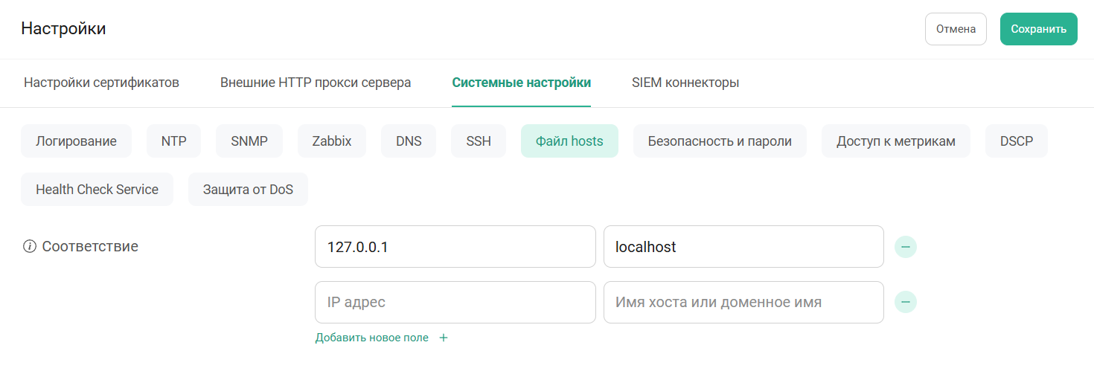Image resolution: width=1094 pixels, height=380 pixels.
Task: Open the Внешние HTTP прокси сервера tab
Action: (x=316, y=83)
